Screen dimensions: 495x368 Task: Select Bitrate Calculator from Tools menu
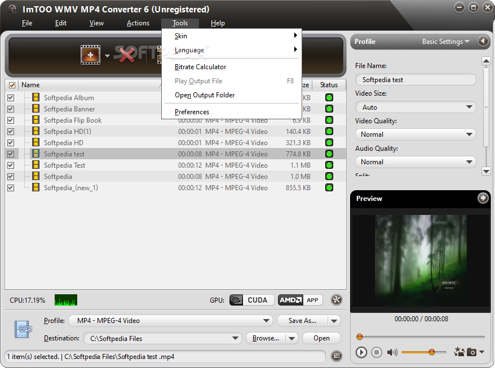231,67
